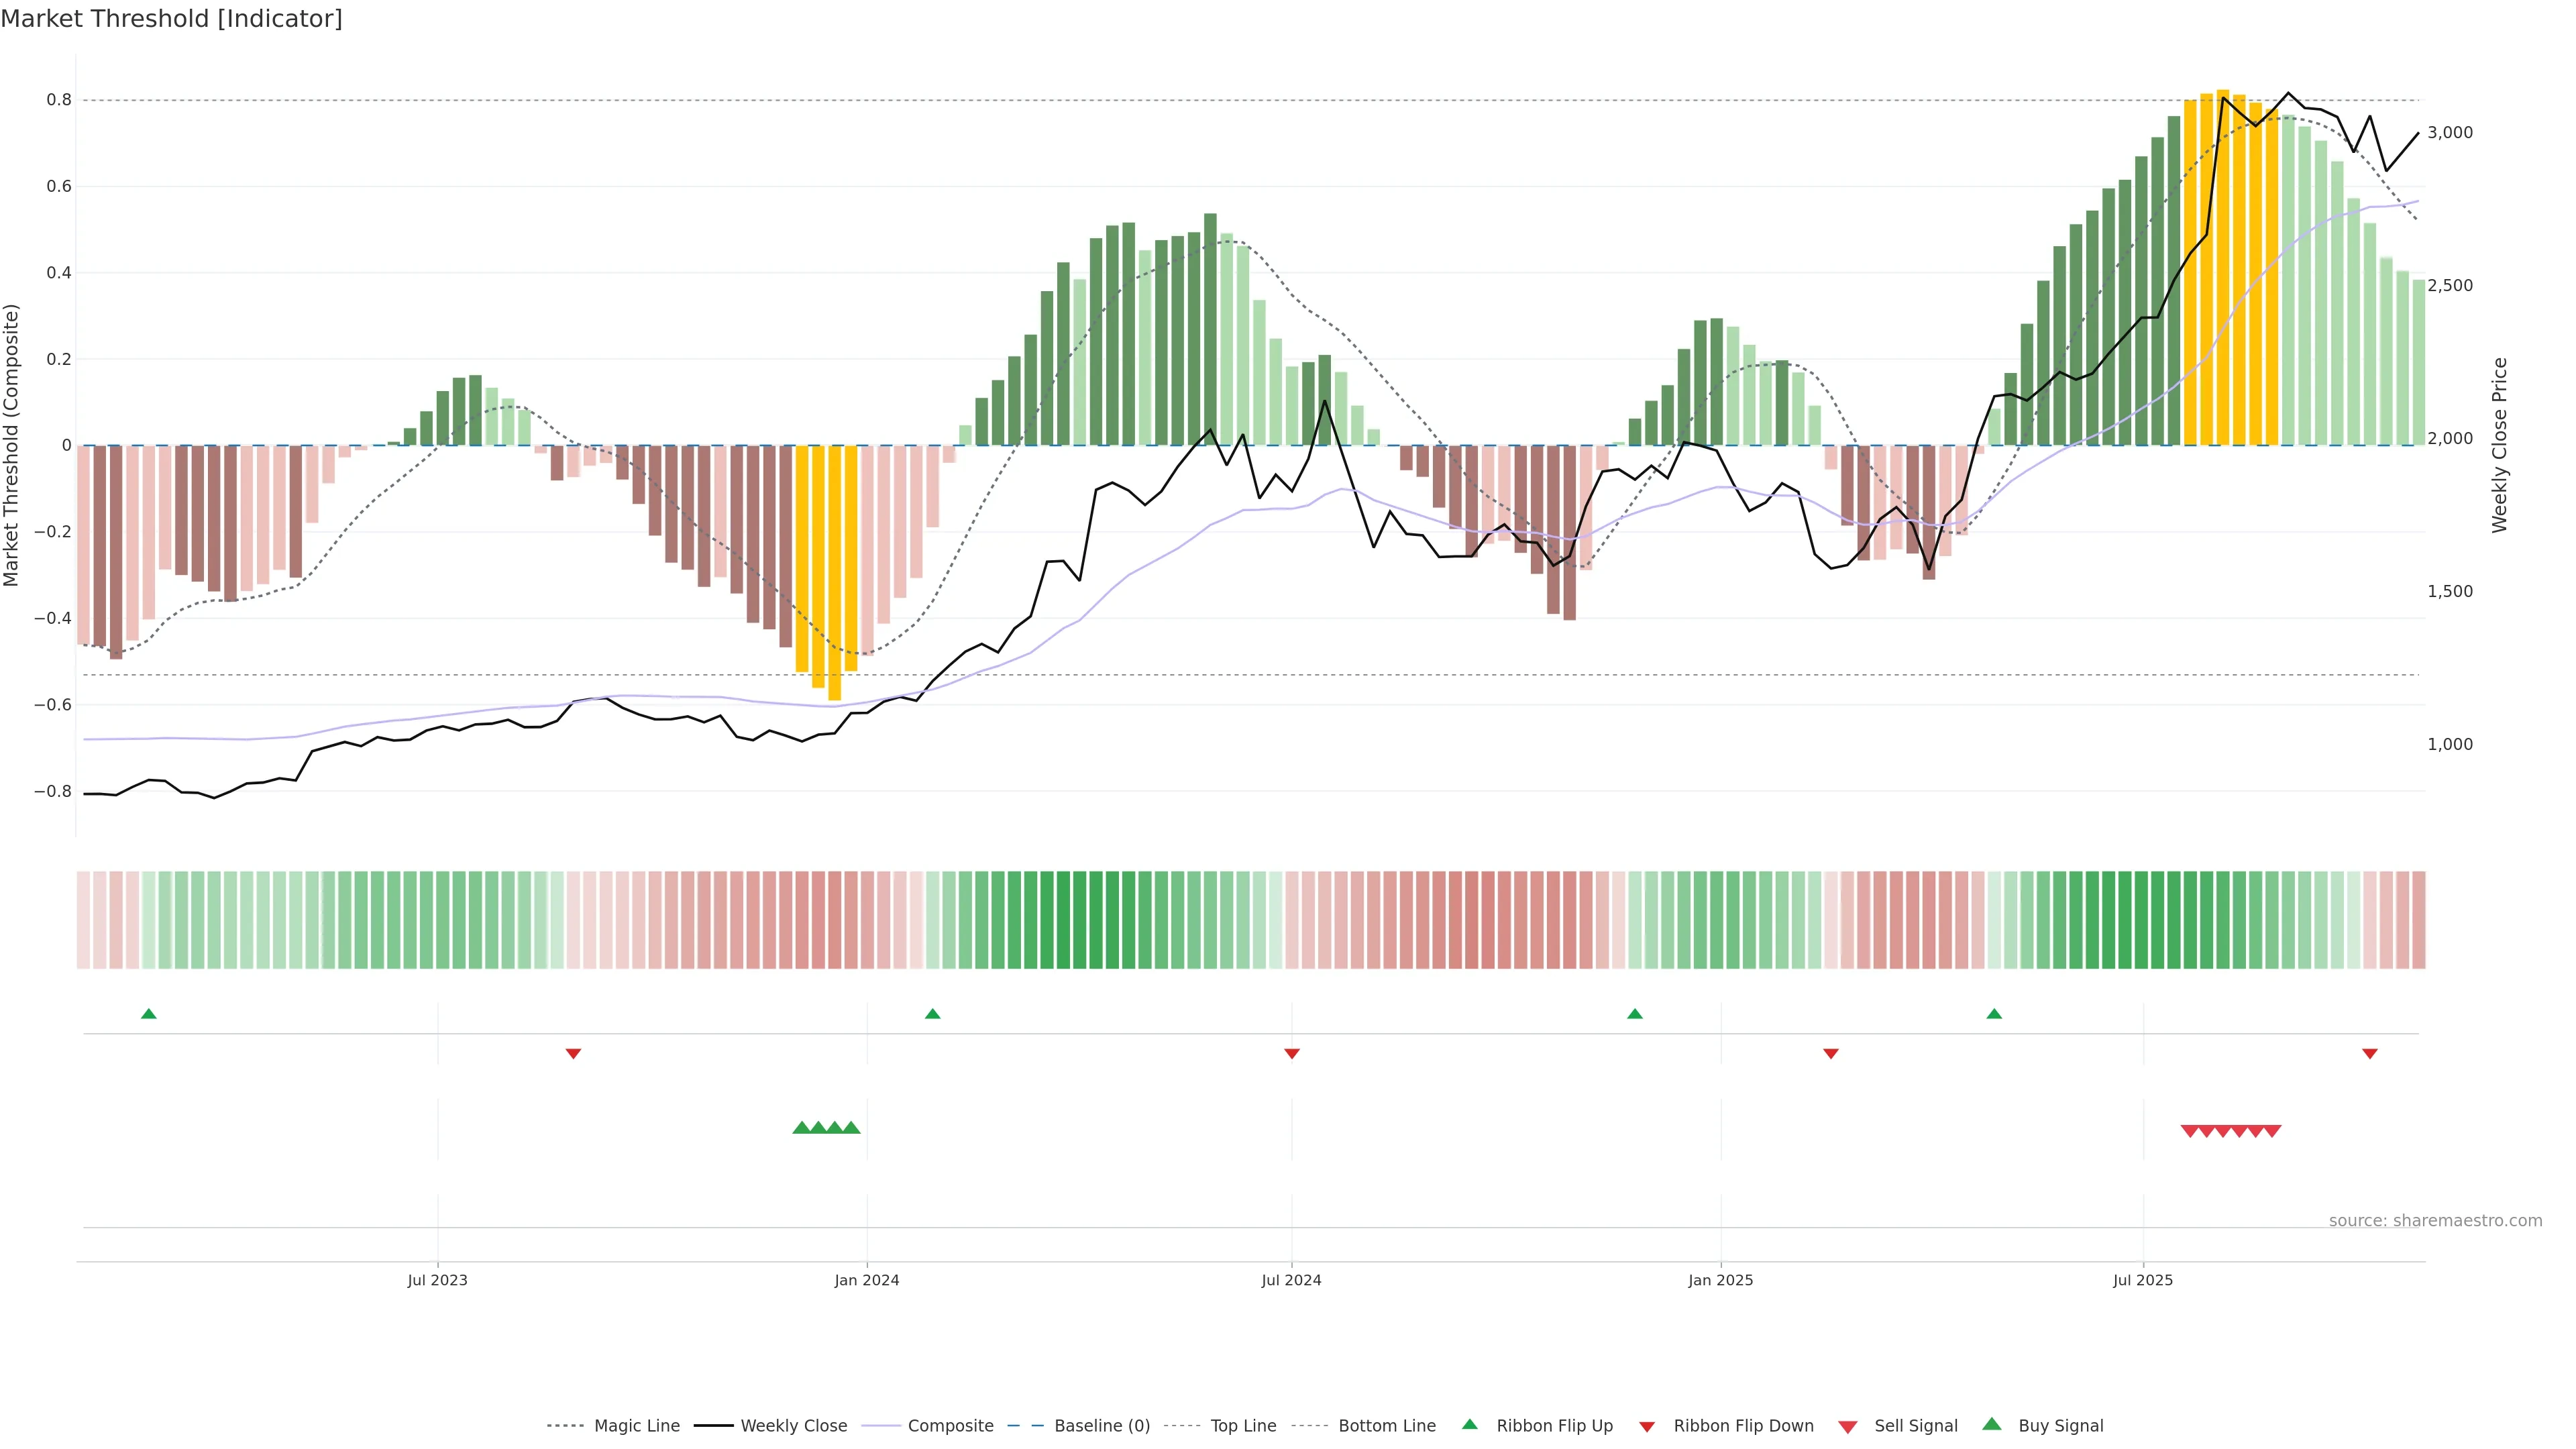Viewport: 2576px width, 1449px height.
Task: Click the source: sharemaestro.com text
Action: pyautogui.click(x=2435, y=1221)
